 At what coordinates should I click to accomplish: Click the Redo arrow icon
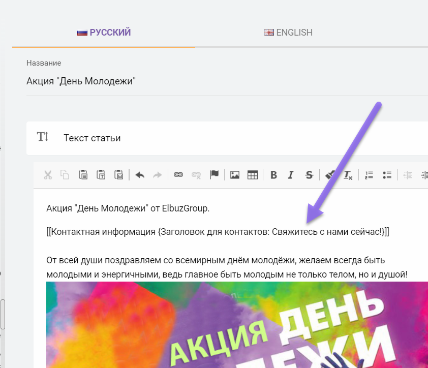click(157, 175)
